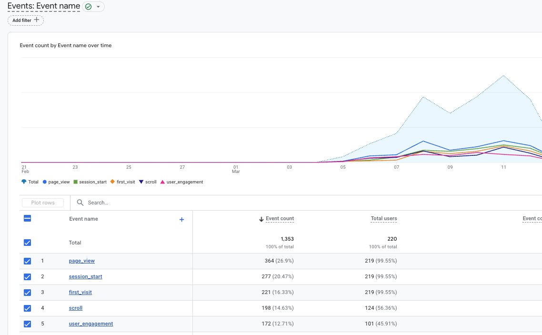Click the Events: Event name title
542x335 pixels.
tap(44, 6)
